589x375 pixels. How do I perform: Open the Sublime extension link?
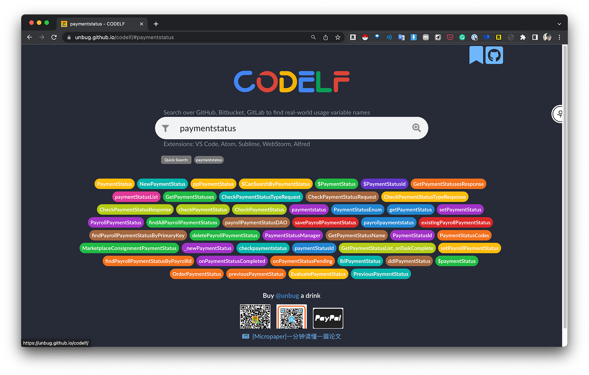tap(249, 144)
